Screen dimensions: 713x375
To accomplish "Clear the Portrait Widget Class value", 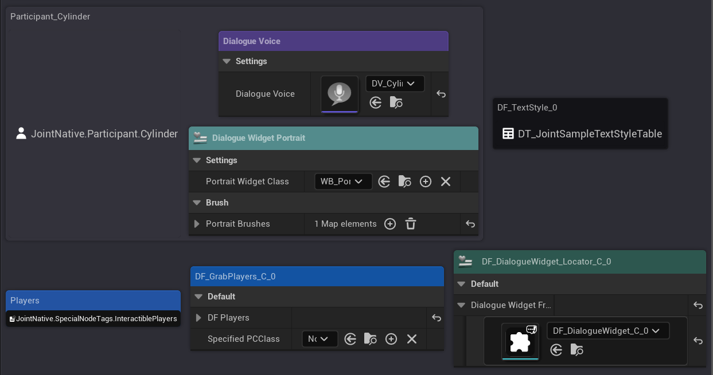I will click(446, 181).
